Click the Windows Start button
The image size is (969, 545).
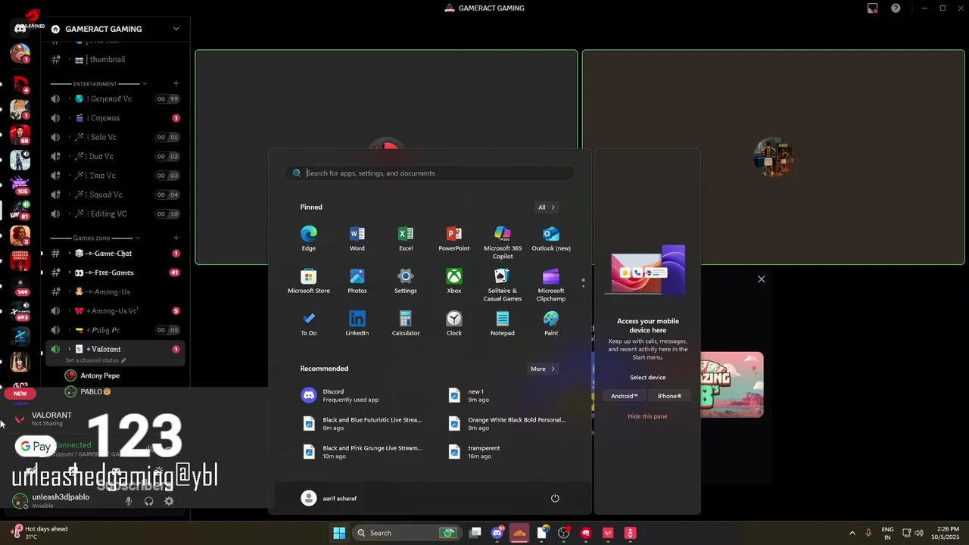(x=339, y=533)
